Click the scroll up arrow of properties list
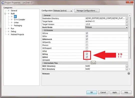Screen dimensions: 135x98 pos(130,16)
